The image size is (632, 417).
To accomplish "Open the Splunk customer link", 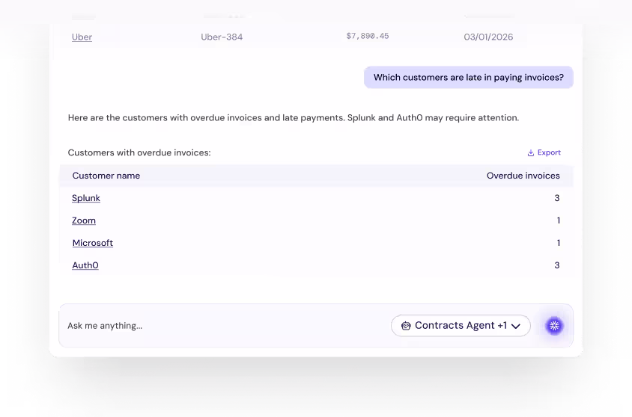I will point(86,198).
